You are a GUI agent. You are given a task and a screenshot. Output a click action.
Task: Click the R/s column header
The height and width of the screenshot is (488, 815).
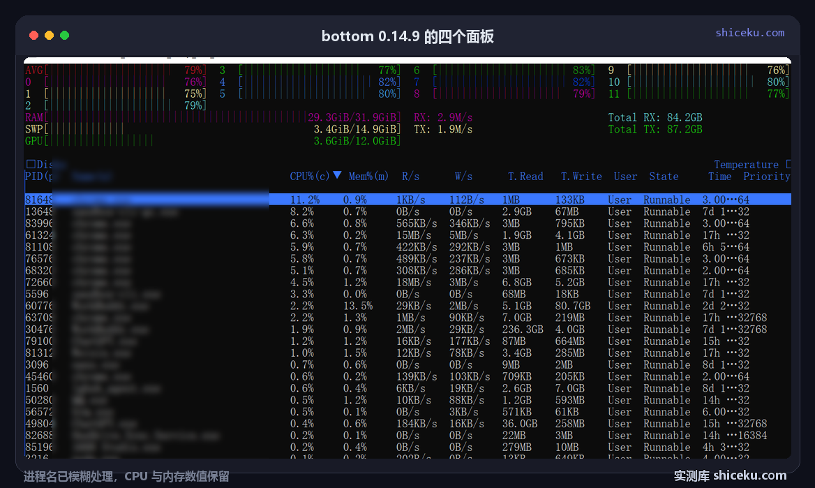410,177
